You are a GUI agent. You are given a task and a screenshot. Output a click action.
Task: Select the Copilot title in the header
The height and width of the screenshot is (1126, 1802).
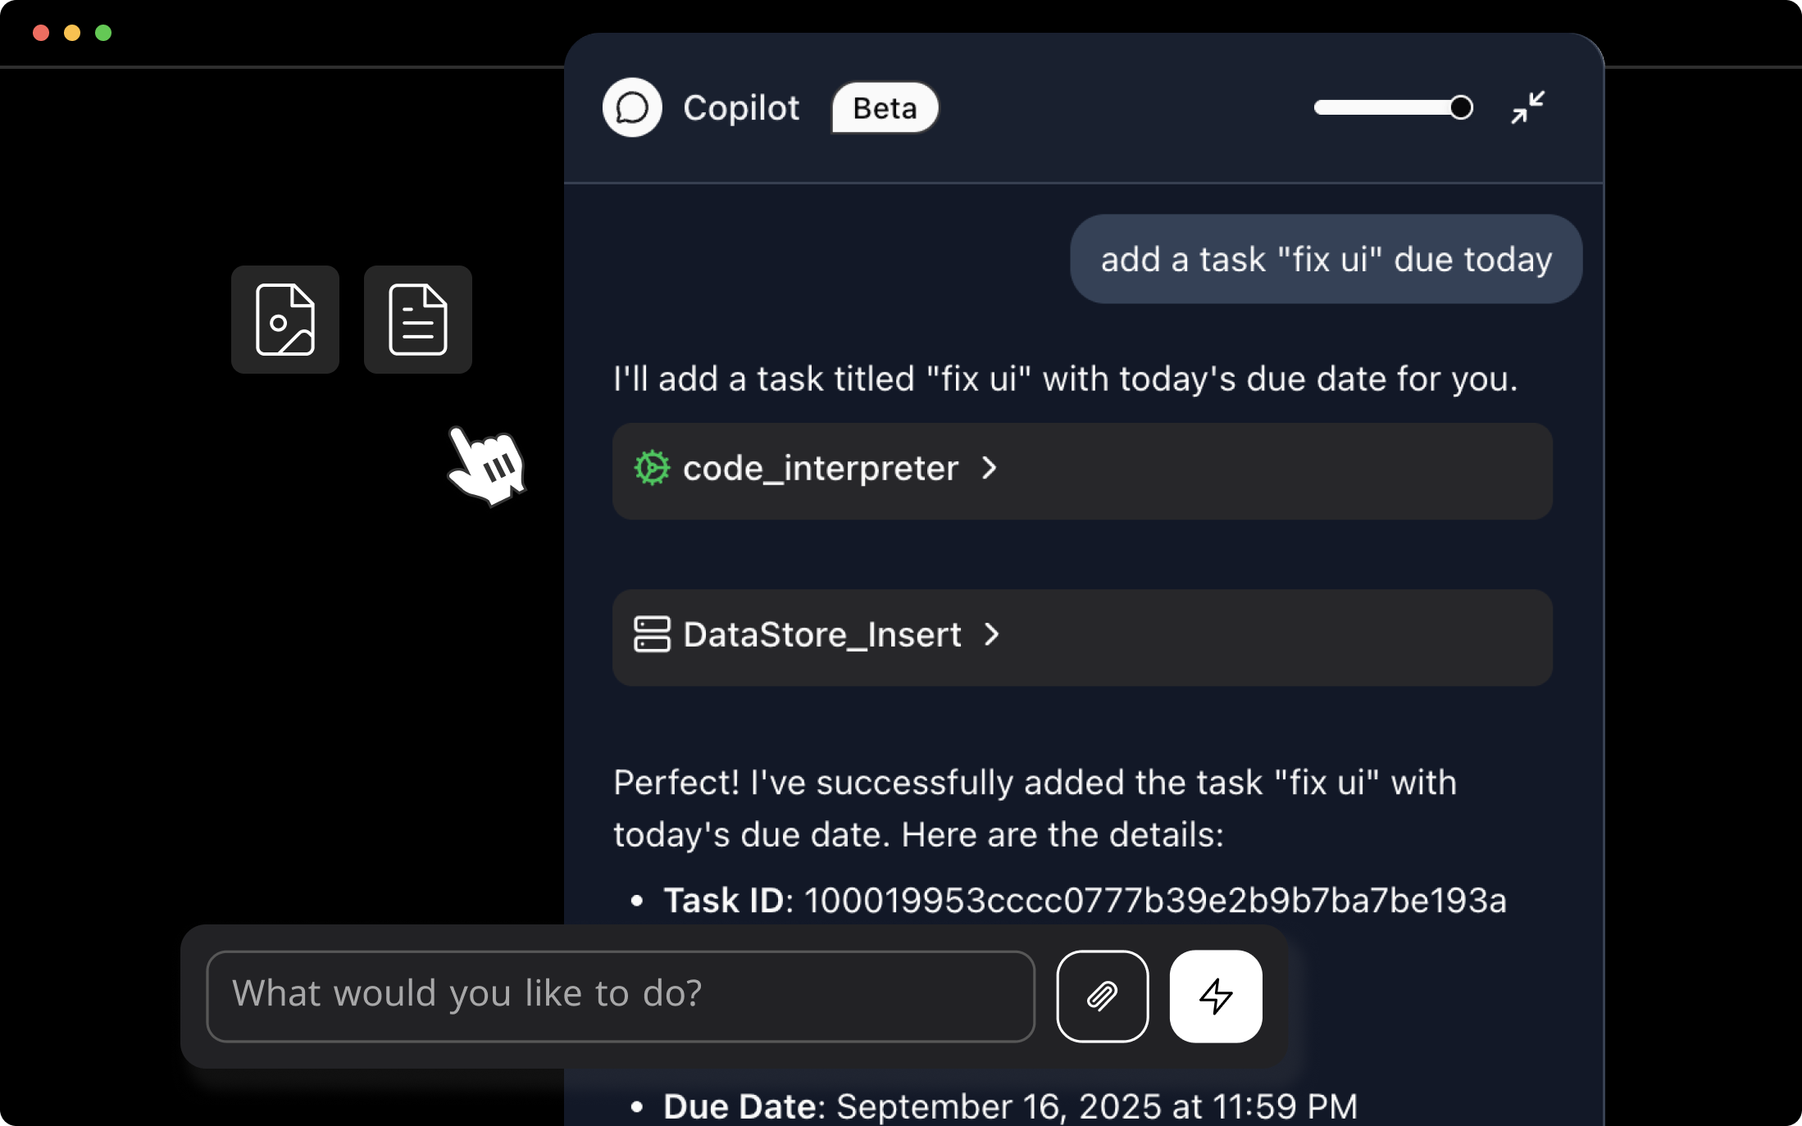(x=741, y=107)
